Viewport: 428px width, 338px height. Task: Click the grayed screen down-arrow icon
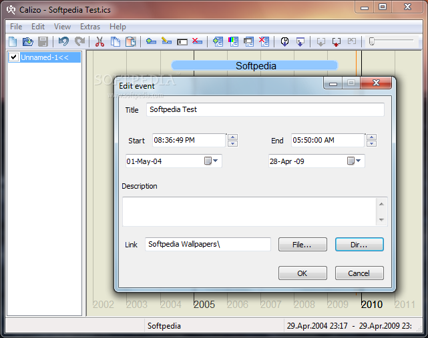[x=320, y=42]
